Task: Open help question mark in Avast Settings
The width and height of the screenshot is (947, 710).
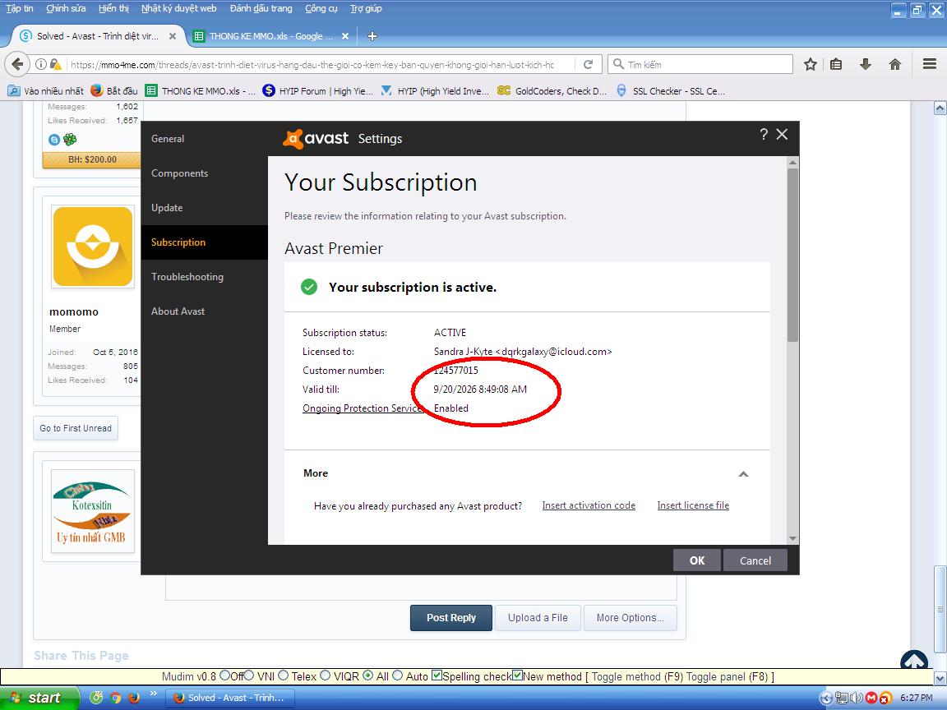Action: tap(764, 134)
